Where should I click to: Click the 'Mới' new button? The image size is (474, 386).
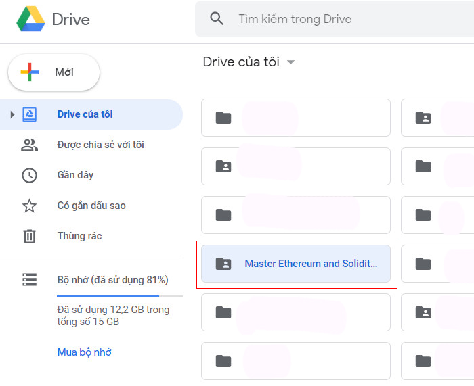tap(53, 72)
